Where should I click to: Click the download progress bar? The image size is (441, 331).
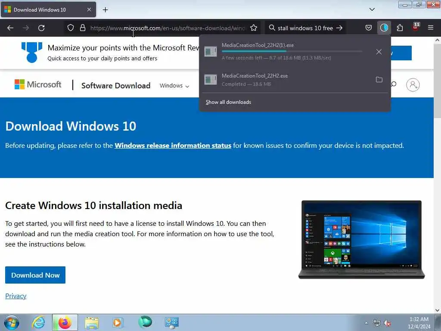292,52
